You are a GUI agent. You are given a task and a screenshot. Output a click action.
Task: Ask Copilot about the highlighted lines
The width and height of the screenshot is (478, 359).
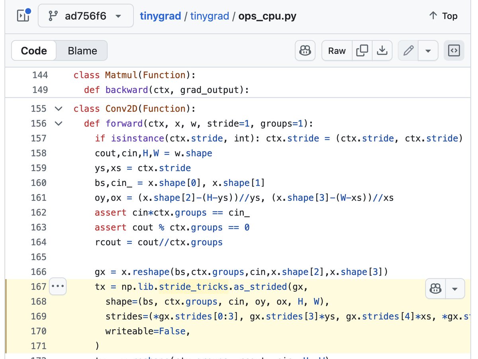click(435, 289)
